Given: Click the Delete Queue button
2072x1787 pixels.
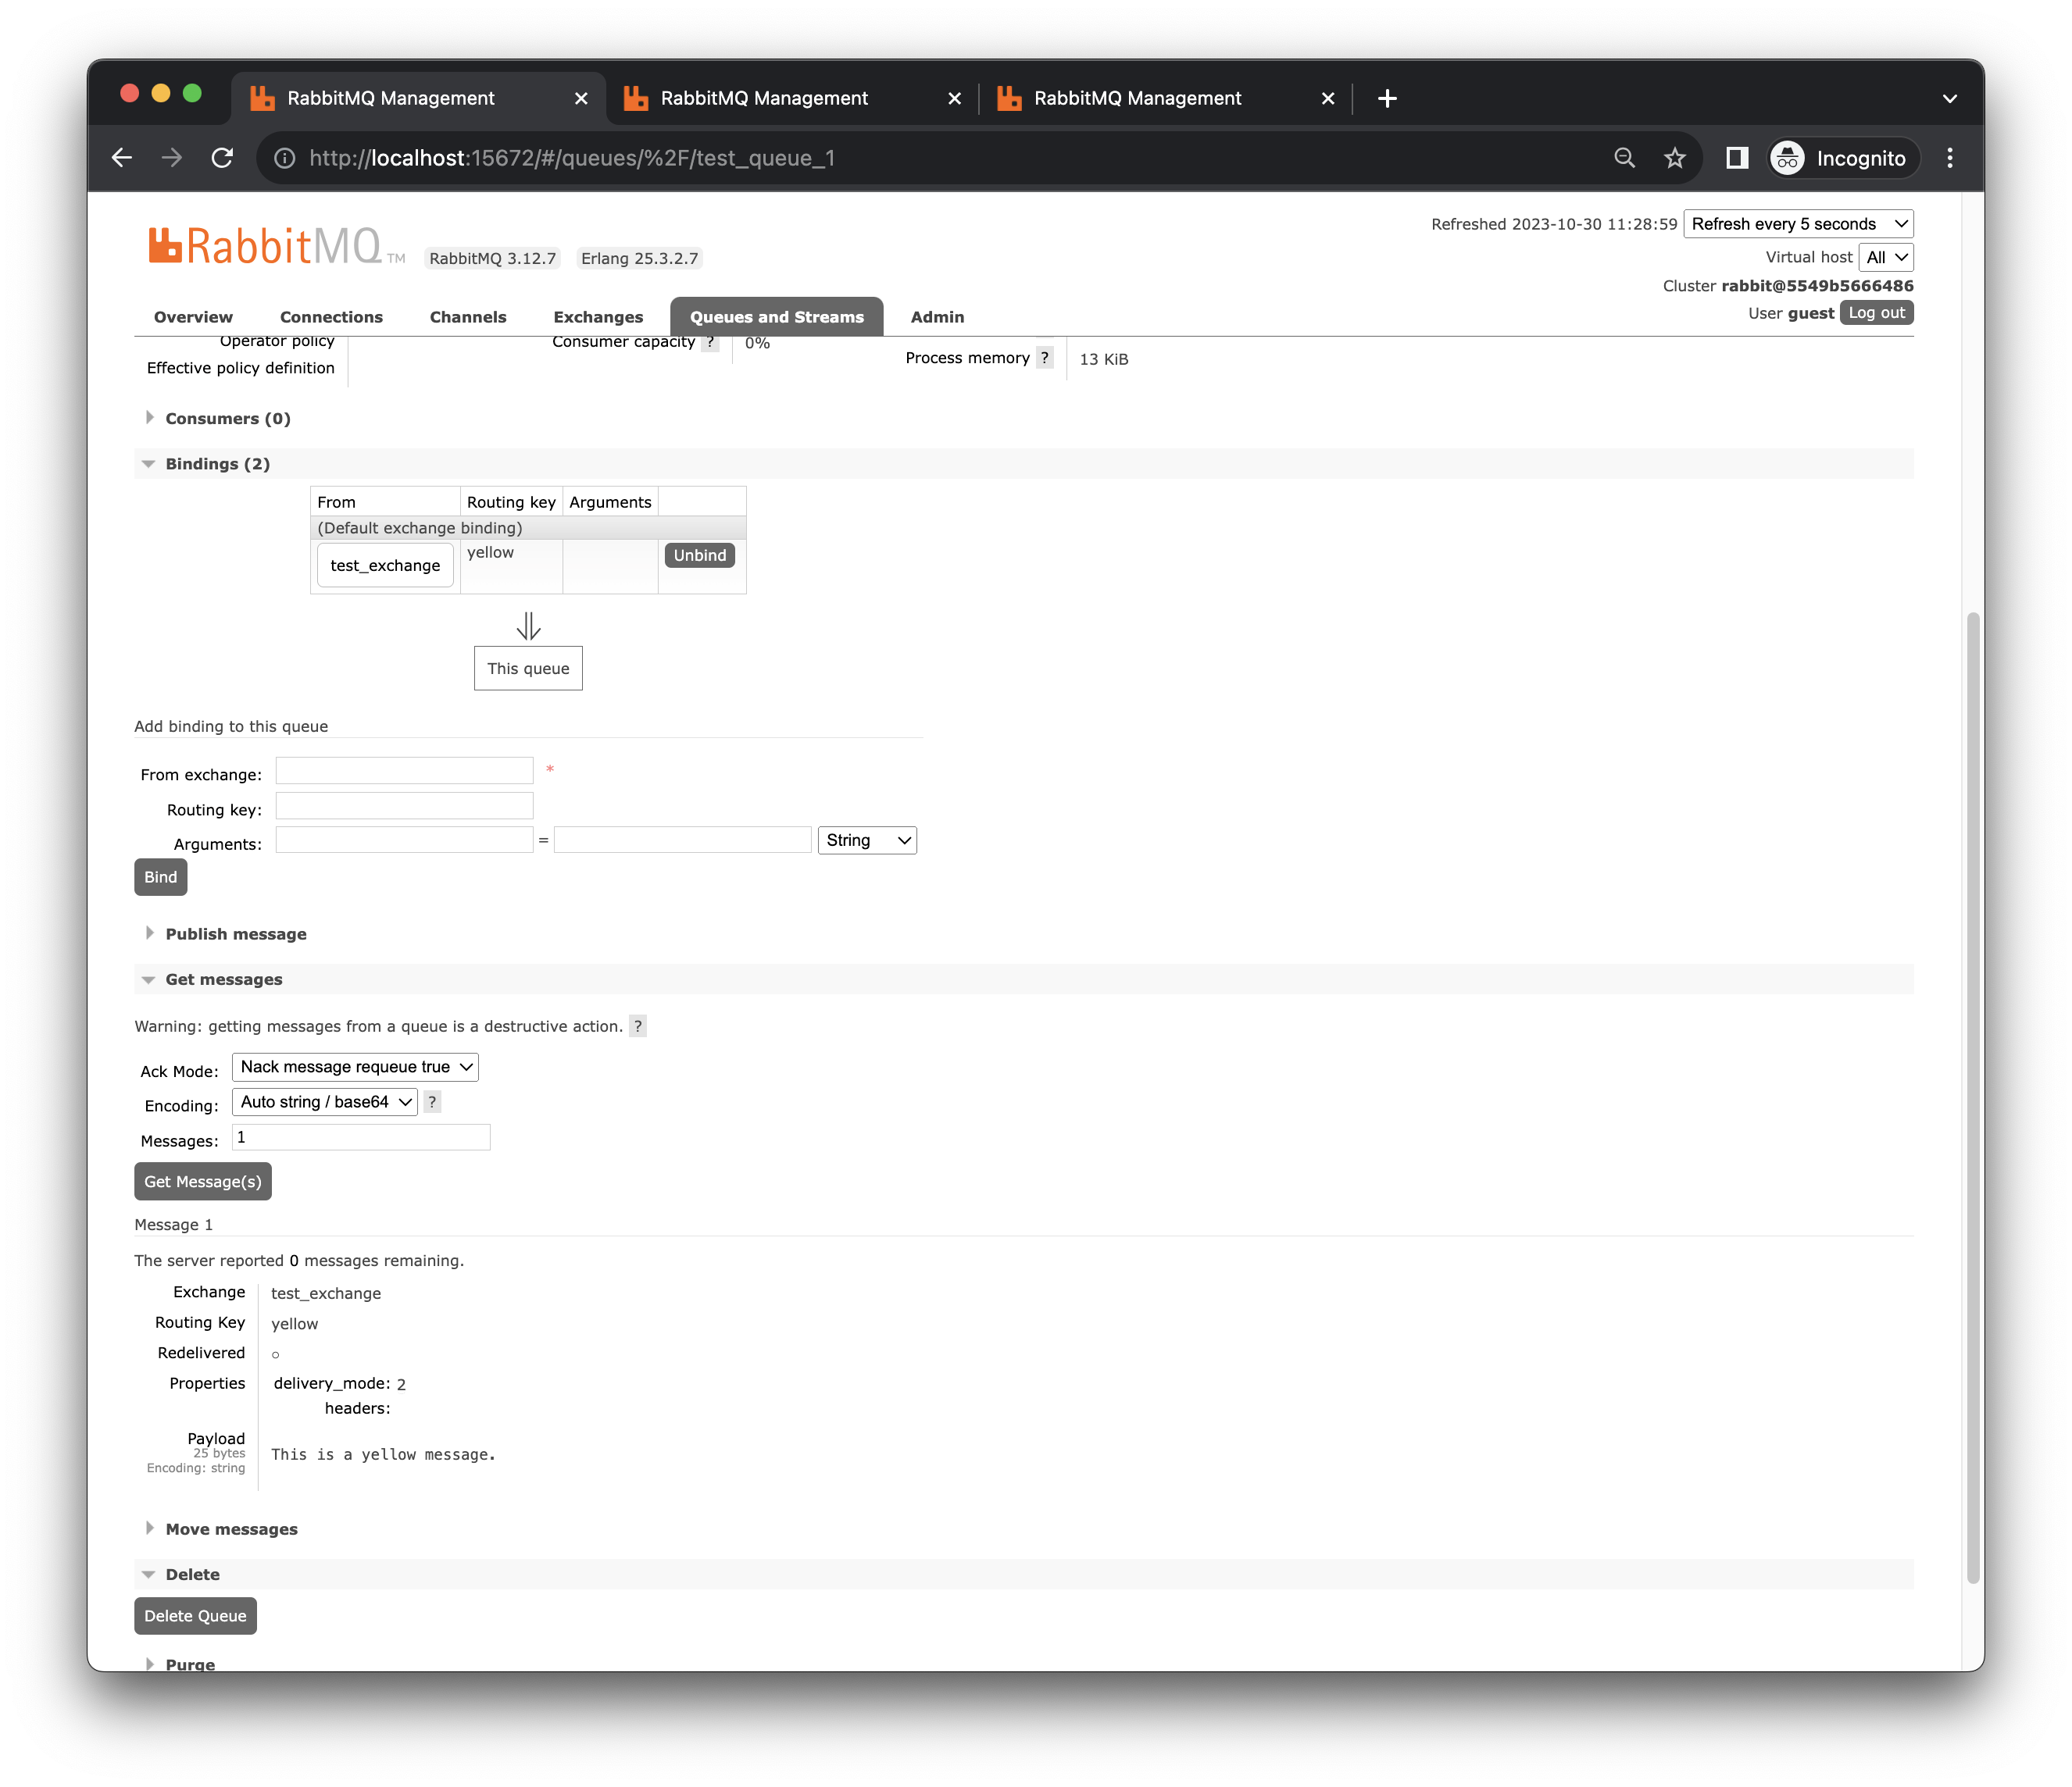Looking at the screenshot, I should click(195, 1616).
